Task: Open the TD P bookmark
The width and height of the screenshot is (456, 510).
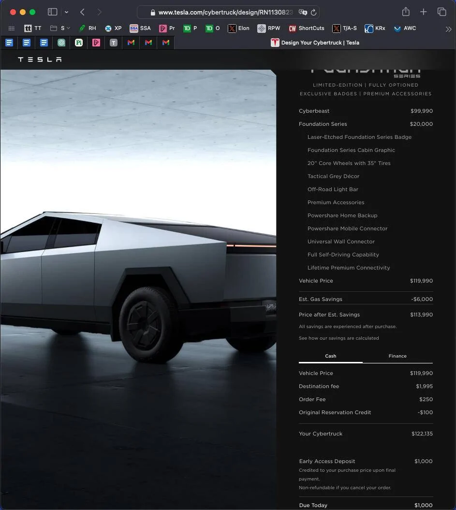Action: pyautogui.click(x=190, y=28)
